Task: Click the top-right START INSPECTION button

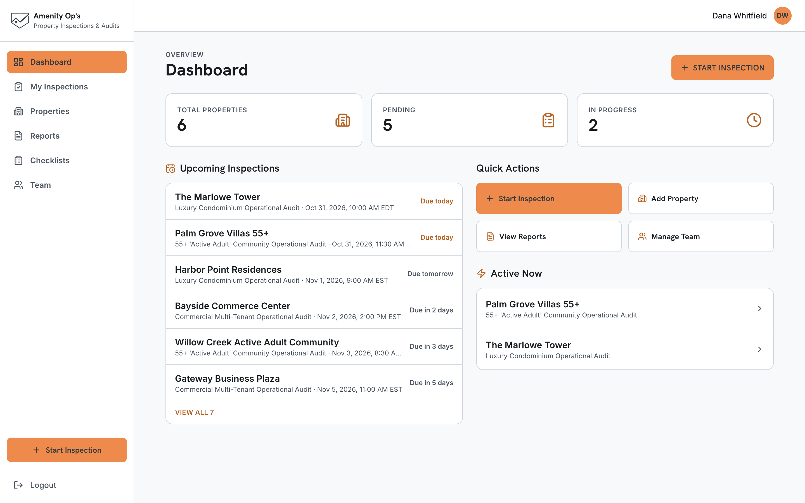Action: (722, 68)
